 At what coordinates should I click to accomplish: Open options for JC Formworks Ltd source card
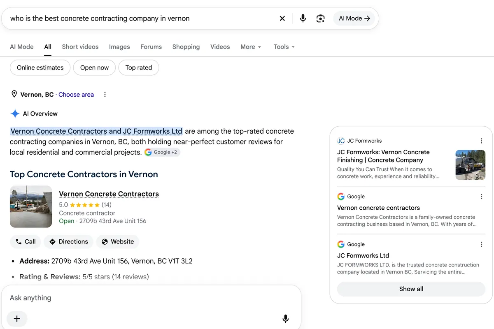[x=481, y=244]
